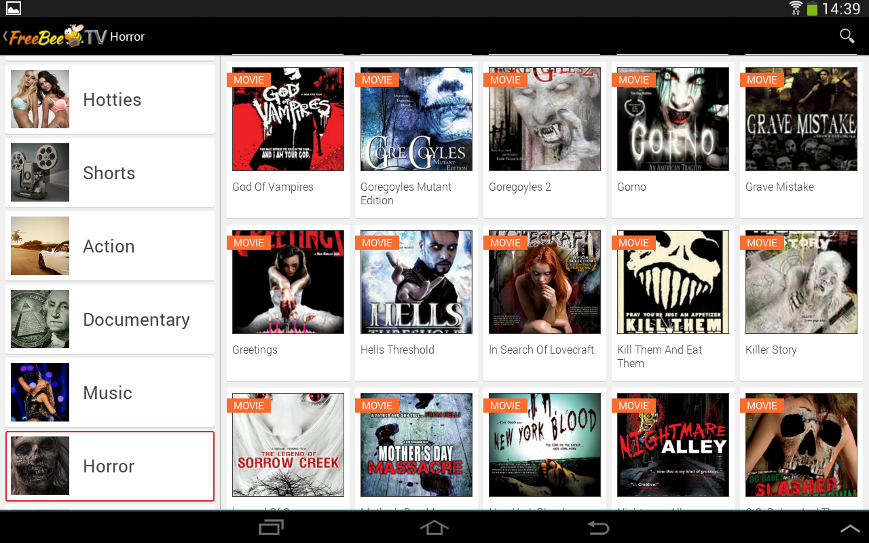Open recent apps from the navigation bar
This screenshot has width=869, height=543.
[271, 527]
